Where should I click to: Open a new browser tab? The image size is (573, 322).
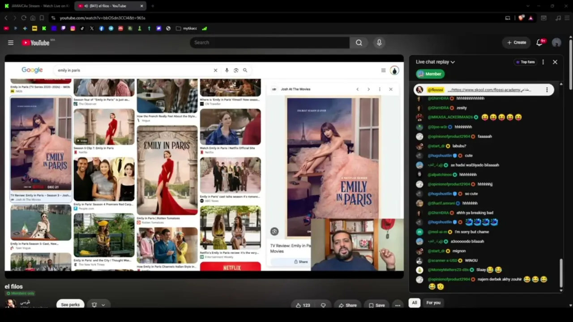(153, 6)
